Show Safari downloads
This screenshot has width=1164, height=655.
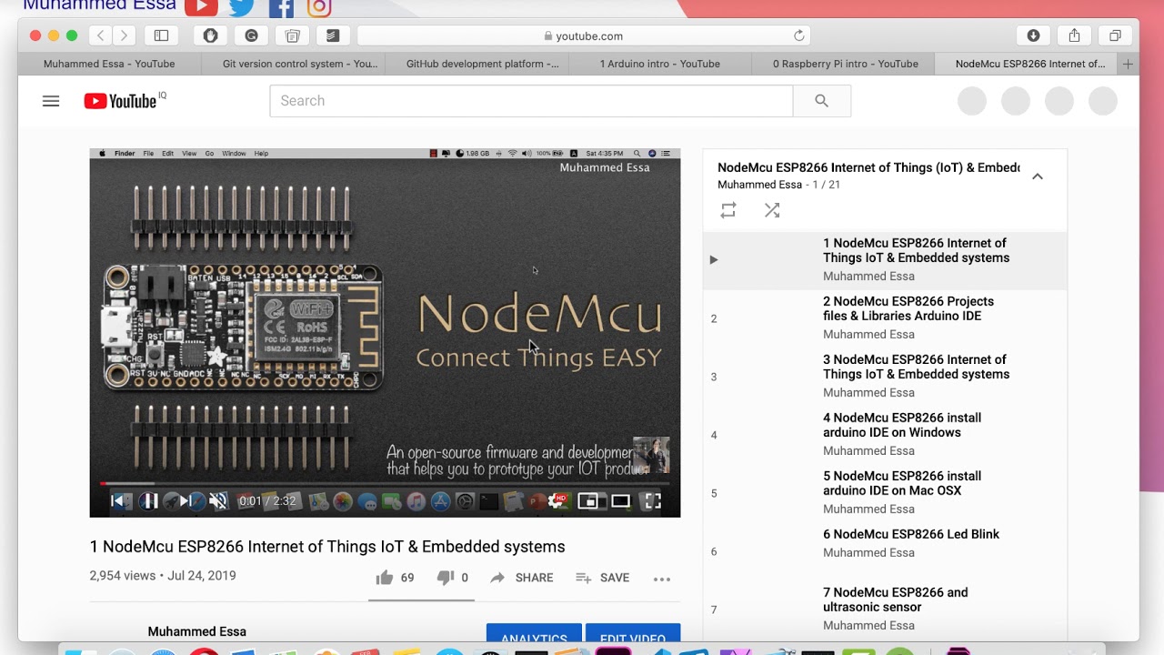[x=1033, y=35]
